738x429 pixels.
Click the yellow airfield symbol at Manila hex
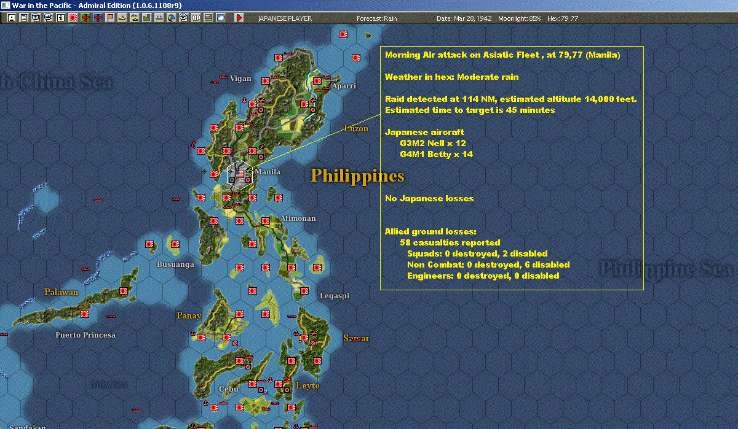(249, 171)
